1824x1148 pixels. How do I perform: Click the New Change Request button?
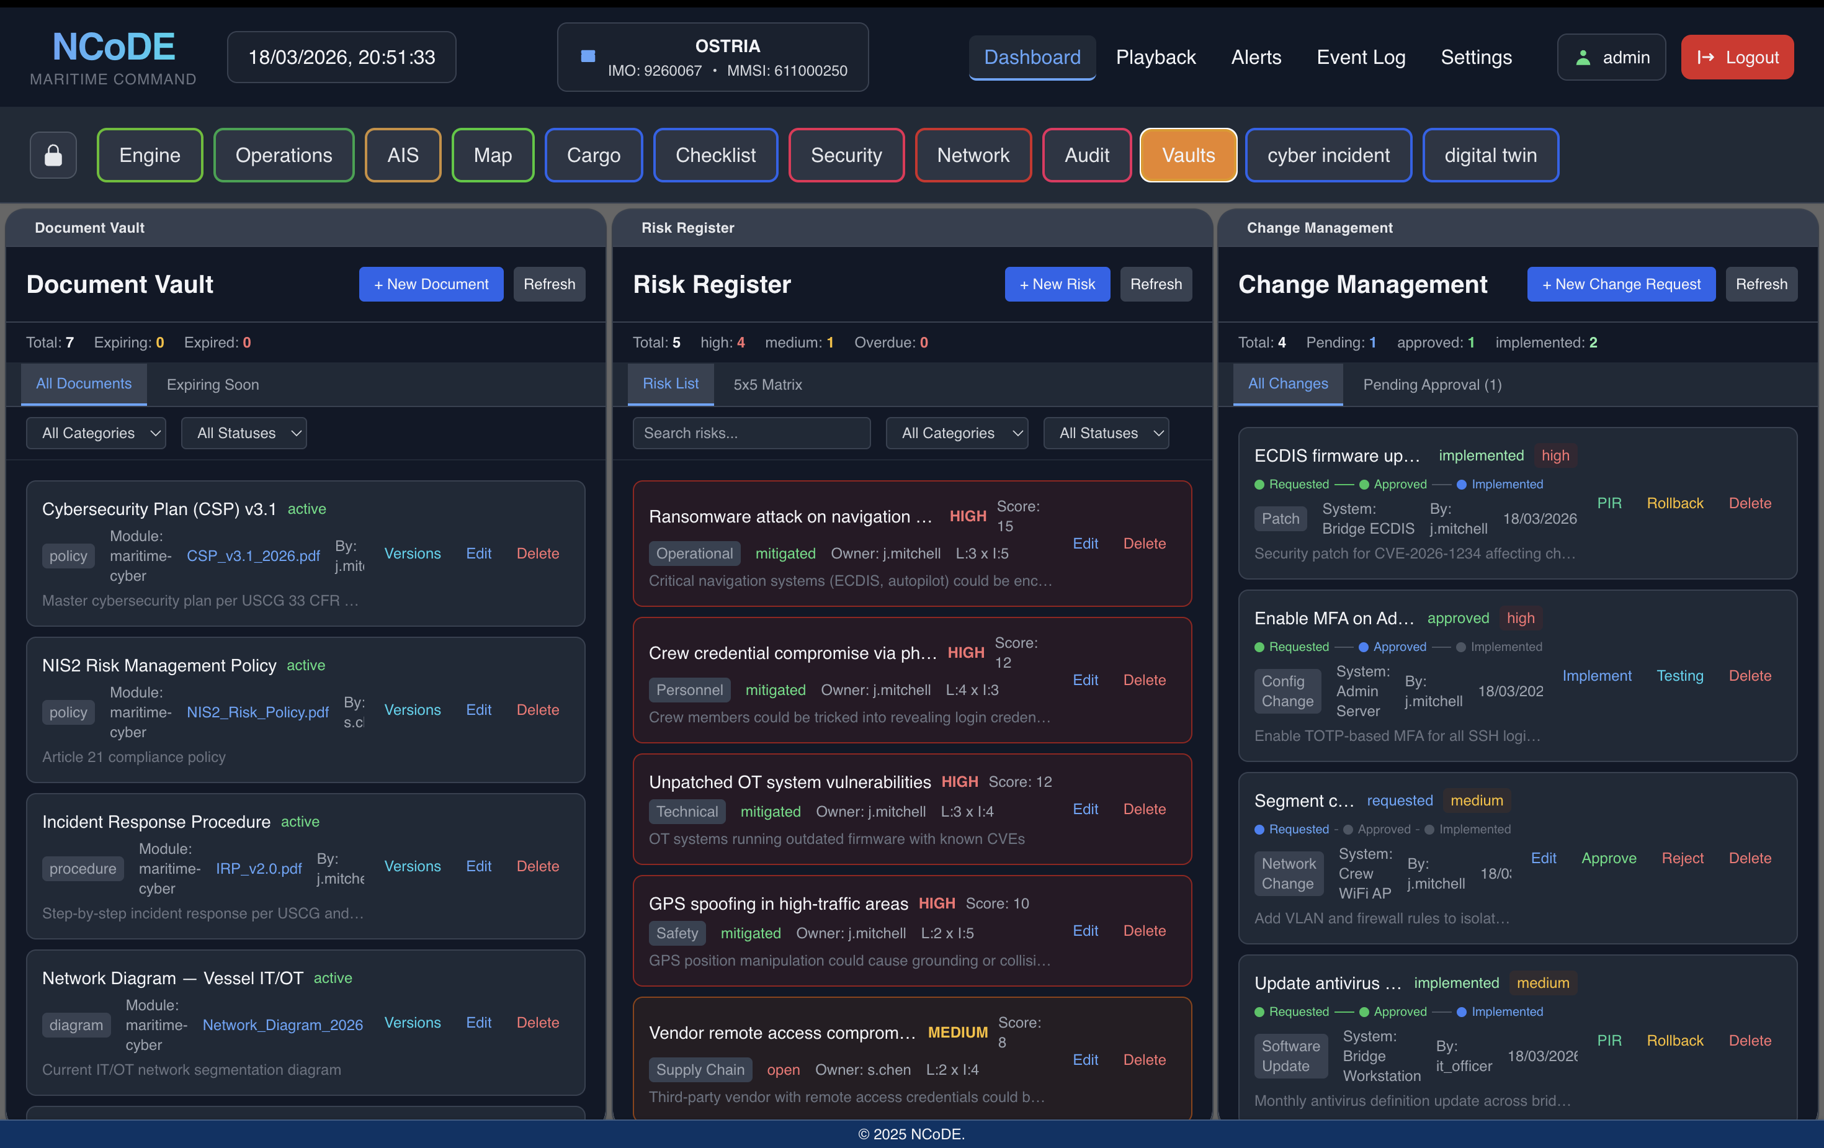tap(1621, 284)
